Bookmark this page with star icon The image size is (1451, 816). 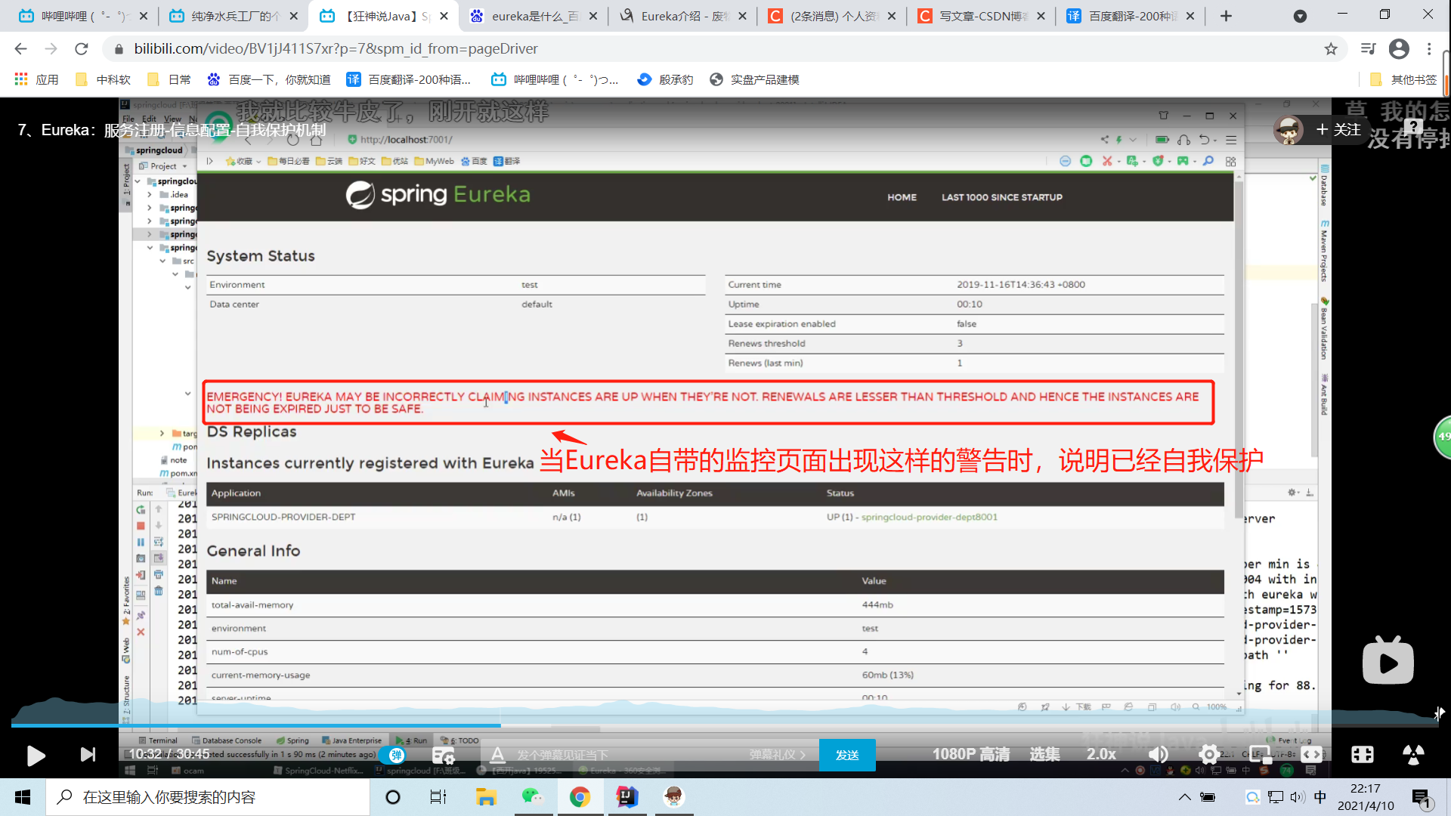tap(1331, 49)
